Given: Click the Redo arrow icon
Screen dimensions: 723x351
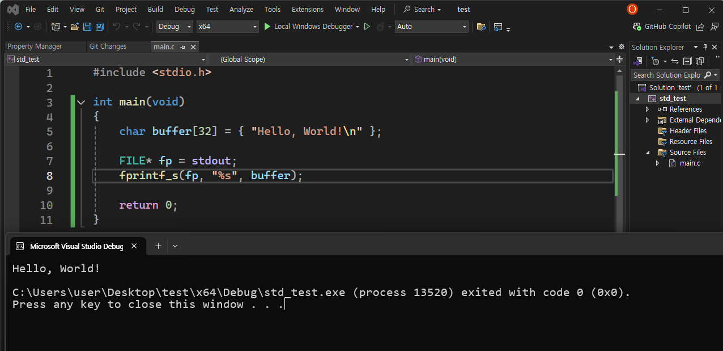Looking at the screenshot, I should coord(137,27).
